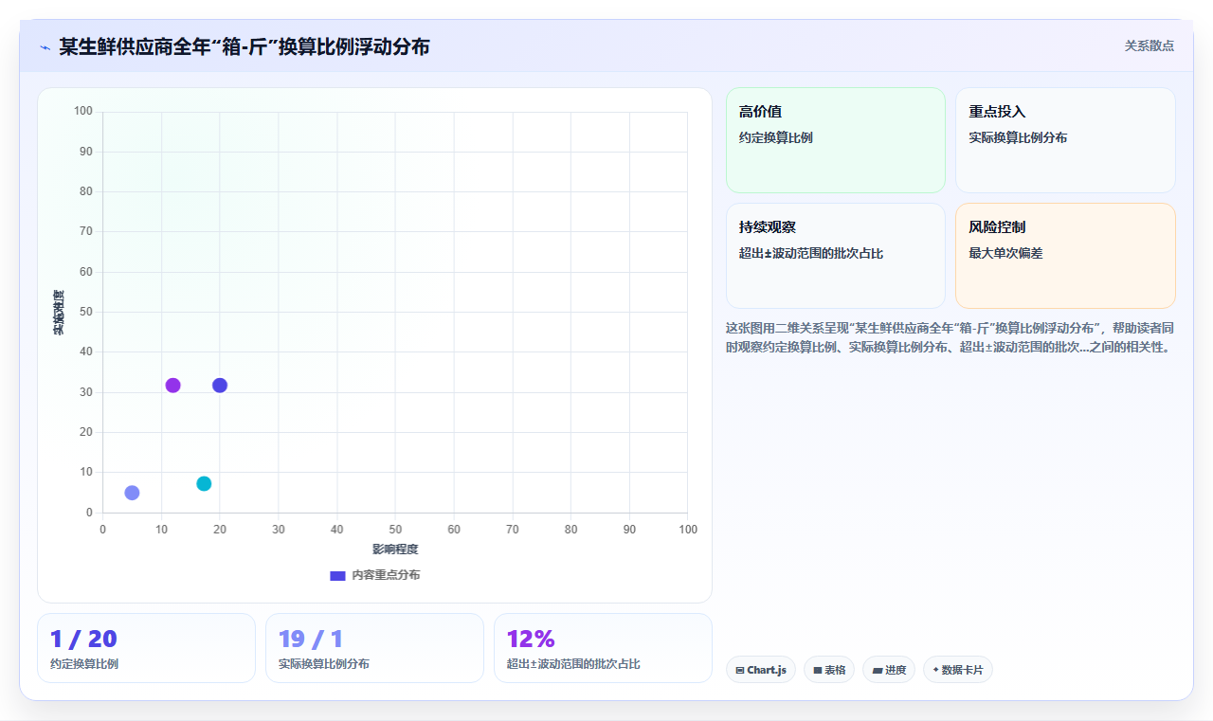Click the 内容重点分布 legend text
1213x721 pixels.
click(x=386, y=575)
